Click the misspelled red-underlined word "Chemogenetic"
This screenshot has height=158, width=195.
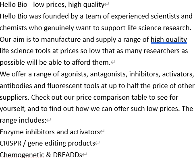tap(22, 155)
